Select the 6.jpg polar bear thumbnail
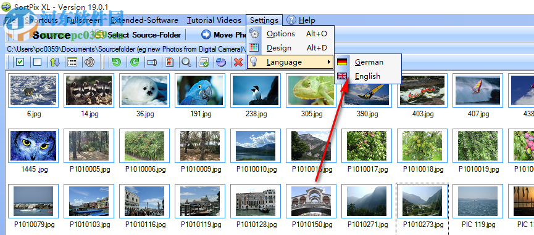 (x=33, y=90)
